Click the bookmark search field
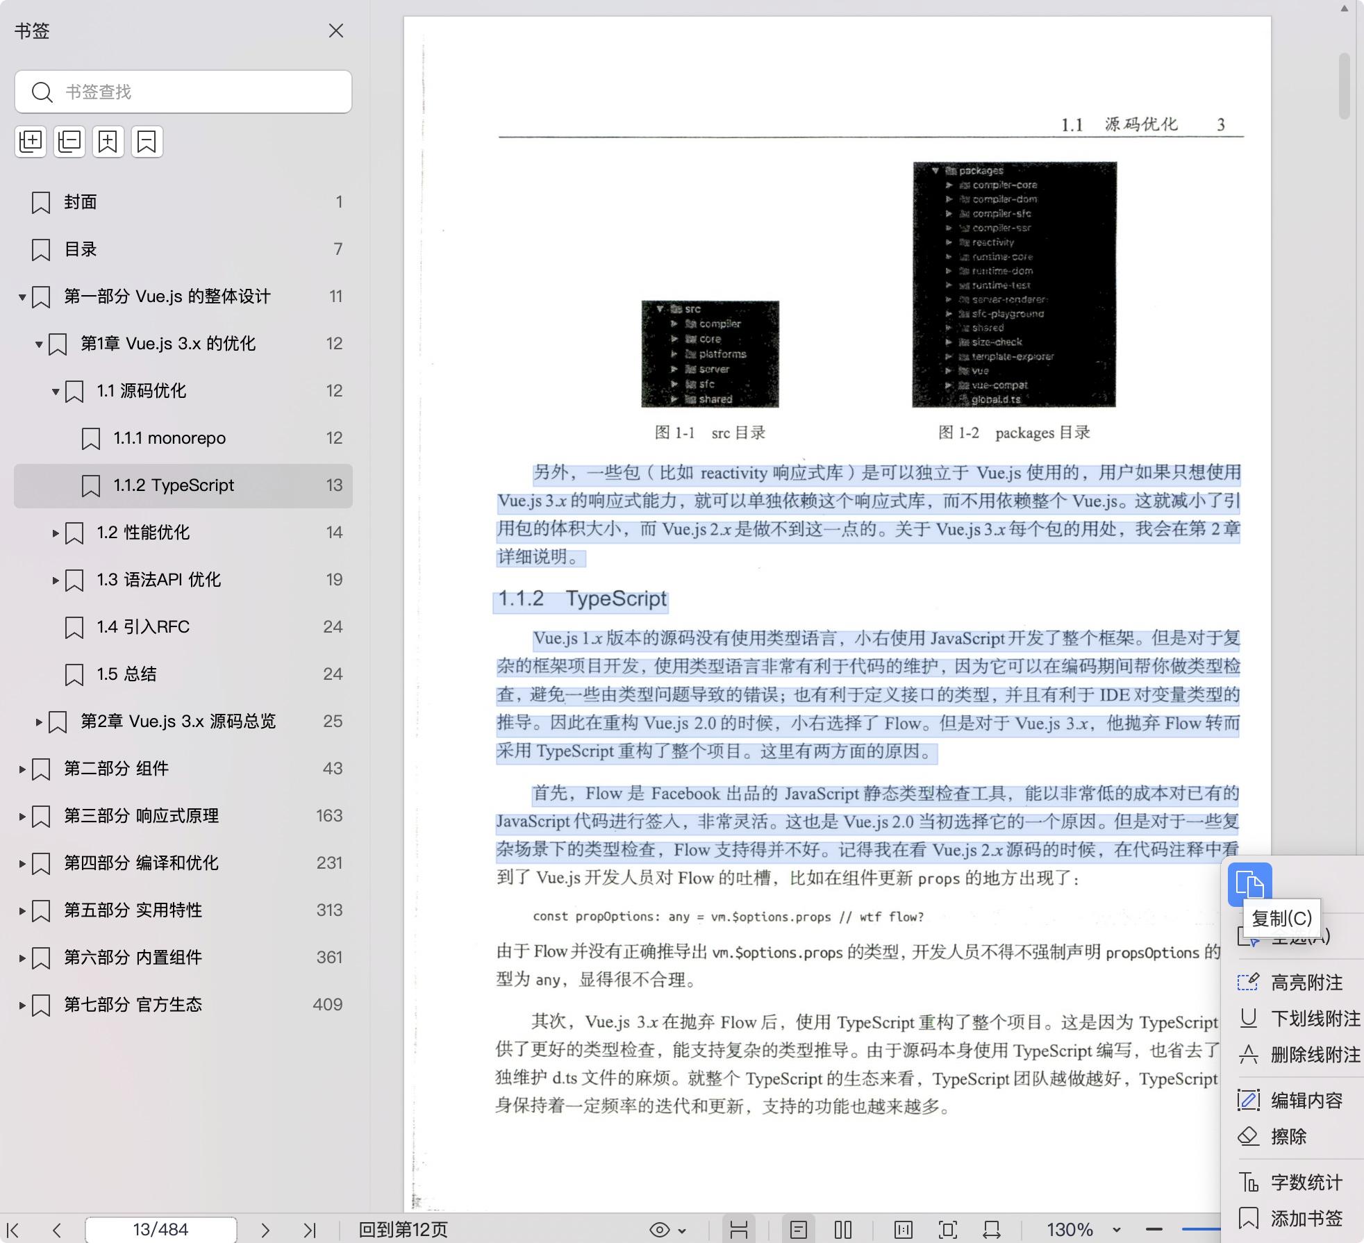 183,92
